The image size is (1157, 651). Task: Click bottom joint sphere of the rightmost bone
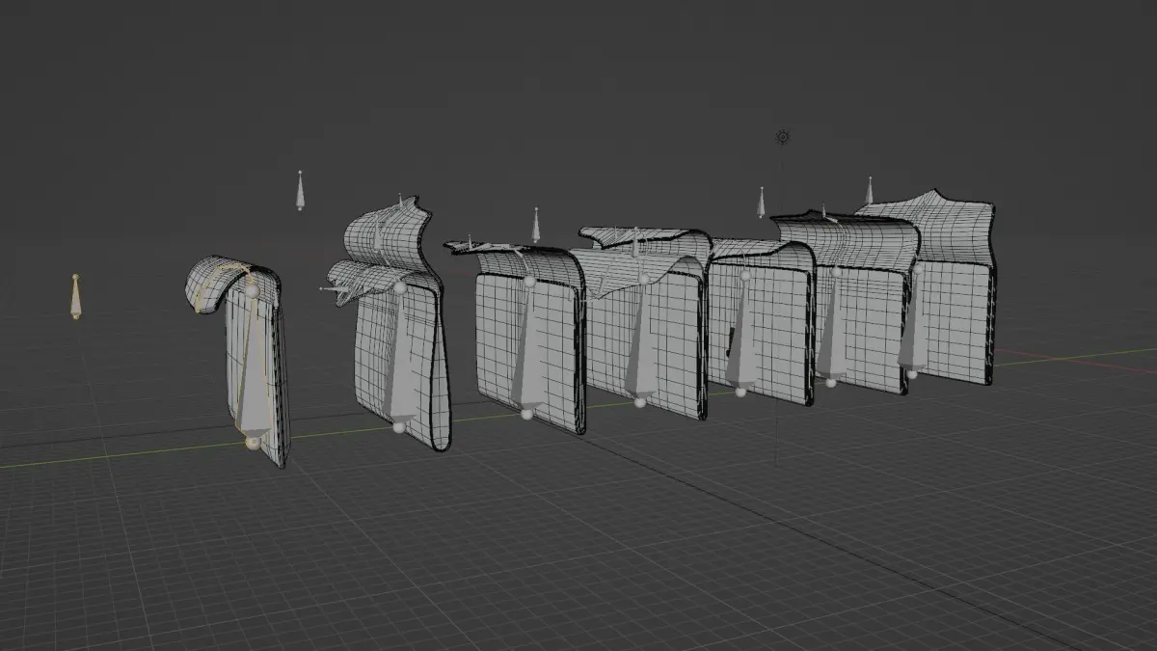click(912, 374)
